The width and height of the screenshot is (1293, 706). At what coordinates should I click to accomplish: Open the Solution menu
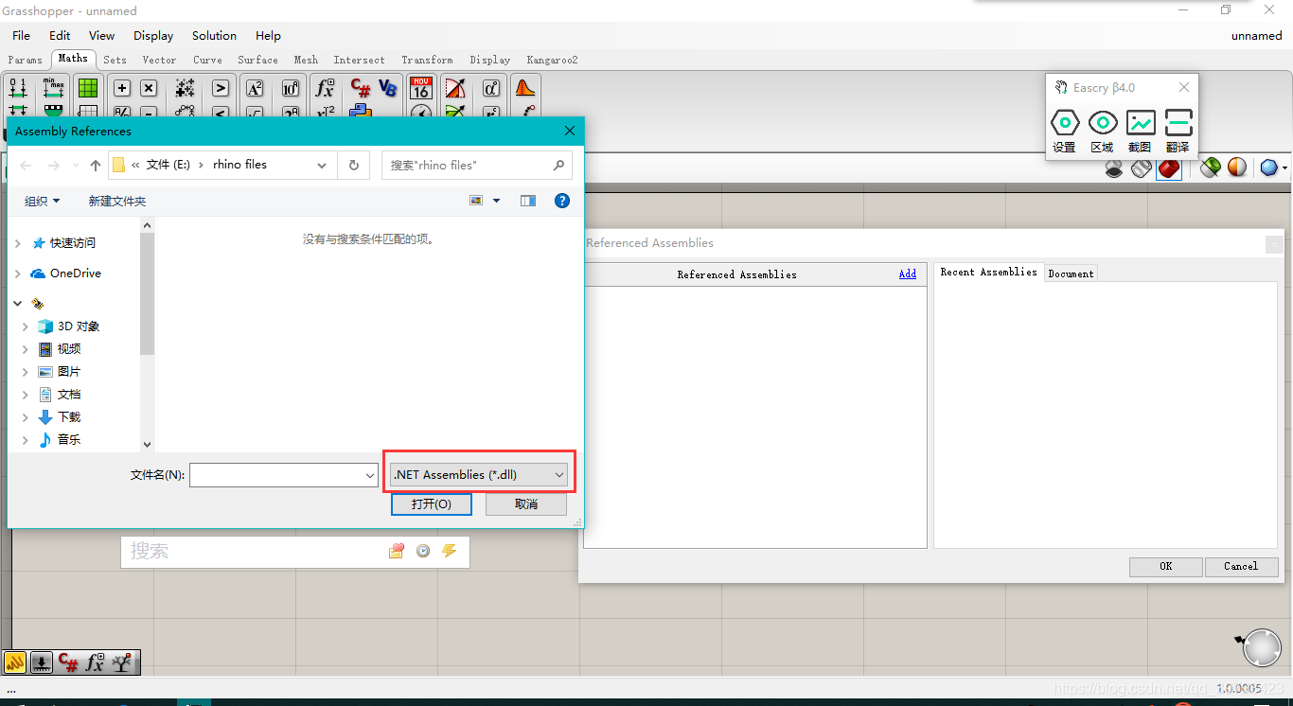pos(213,35)
